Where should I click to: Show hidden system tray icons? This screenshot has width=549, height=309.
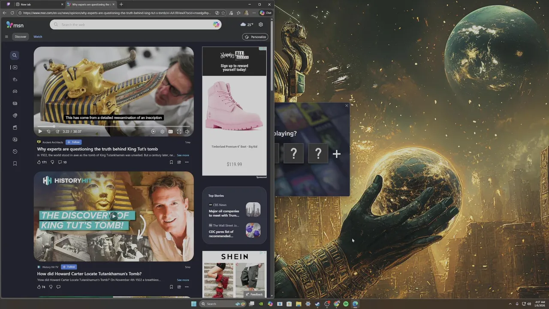tap(510, 304)
